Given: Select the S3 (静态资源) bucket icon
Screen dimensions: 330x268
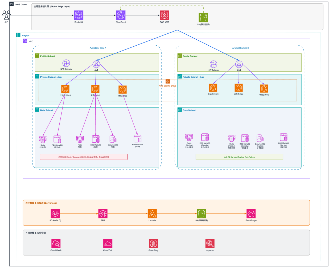Looking at the screenshot, I should 203,17.
